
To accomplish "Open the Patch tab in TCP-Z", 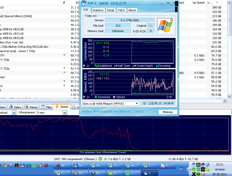I will coord(121,10).
